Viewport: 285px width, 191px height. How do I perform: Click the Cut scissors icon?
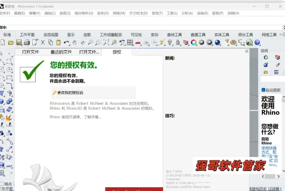43,42
